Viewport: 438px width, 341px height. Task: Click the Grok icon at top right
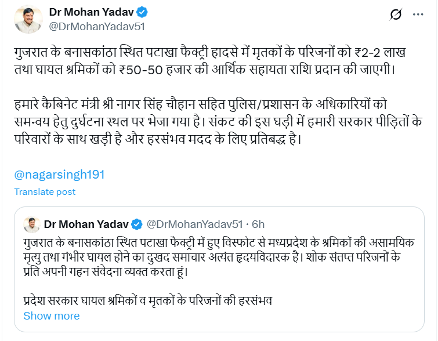tap(396, 14)
